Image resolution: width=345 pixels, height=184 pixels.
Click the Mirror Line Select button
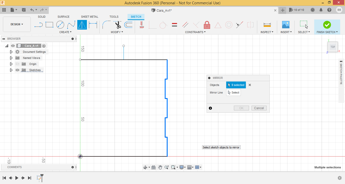tap(233, 93)
